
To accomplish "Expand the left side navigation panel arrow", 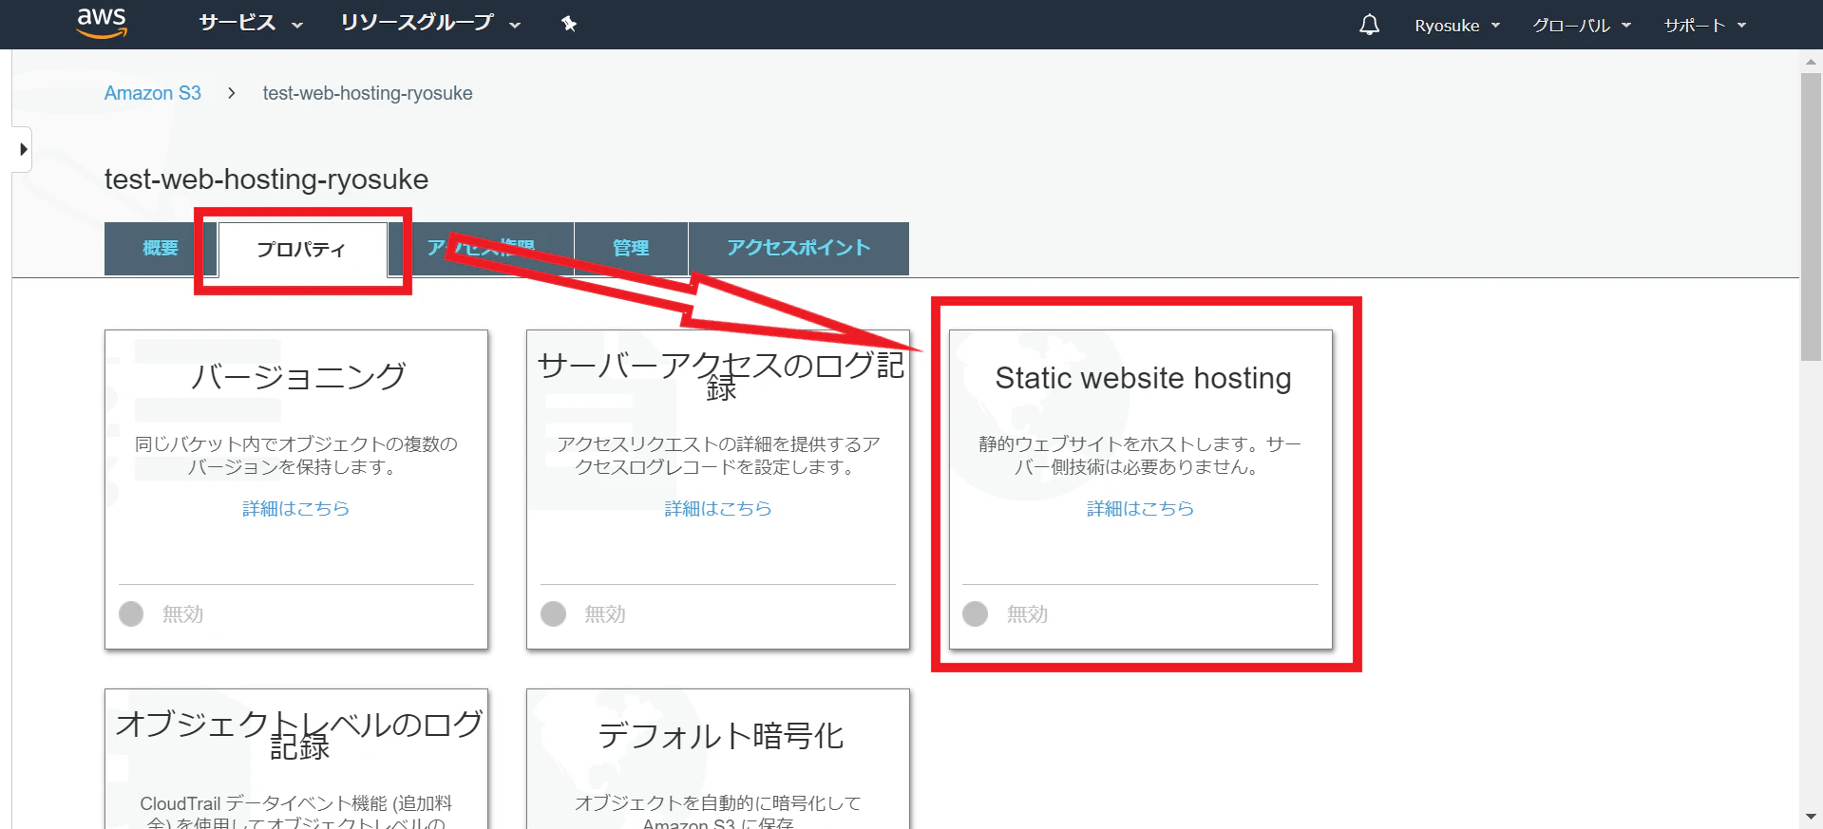I will [22, 149].
